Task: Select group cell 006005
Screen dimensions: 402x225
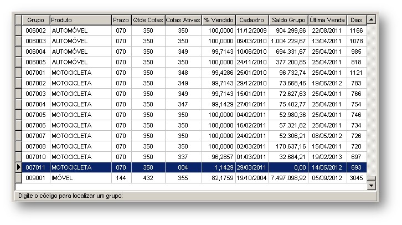Action: 35,62
